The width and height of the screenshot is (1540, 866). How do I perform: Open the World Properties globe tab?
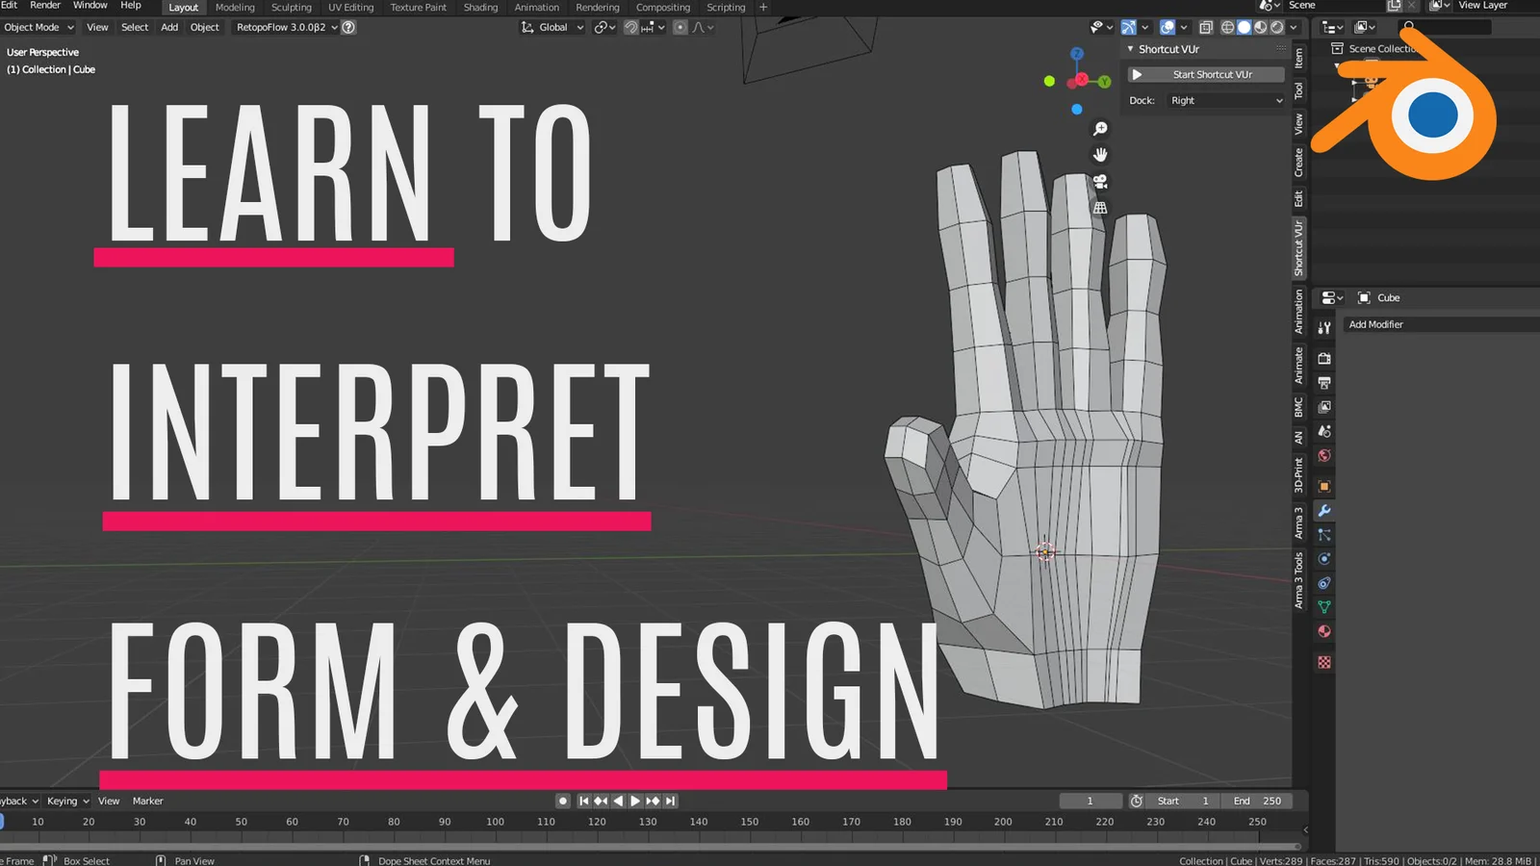(x=1323, y=455)
